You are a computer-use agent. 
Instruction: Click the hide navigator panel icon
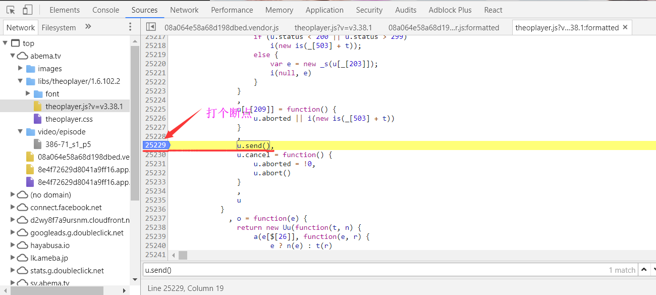[150, 27]
